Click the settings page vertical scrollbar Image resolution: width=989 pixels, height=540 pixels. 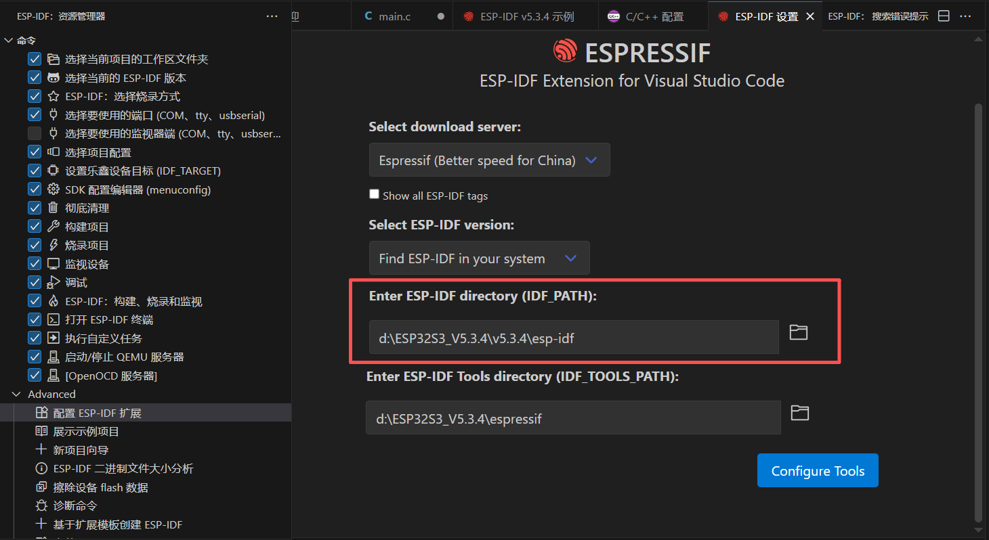(x=977, y=311)
